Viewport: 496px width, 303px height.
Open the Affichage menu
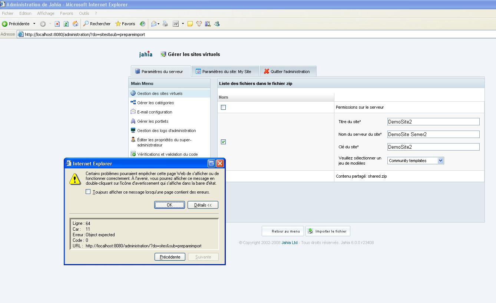(46, 13)
